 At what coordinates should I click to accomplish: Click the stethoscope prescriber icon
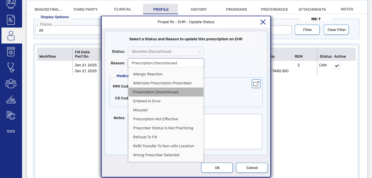11,68
